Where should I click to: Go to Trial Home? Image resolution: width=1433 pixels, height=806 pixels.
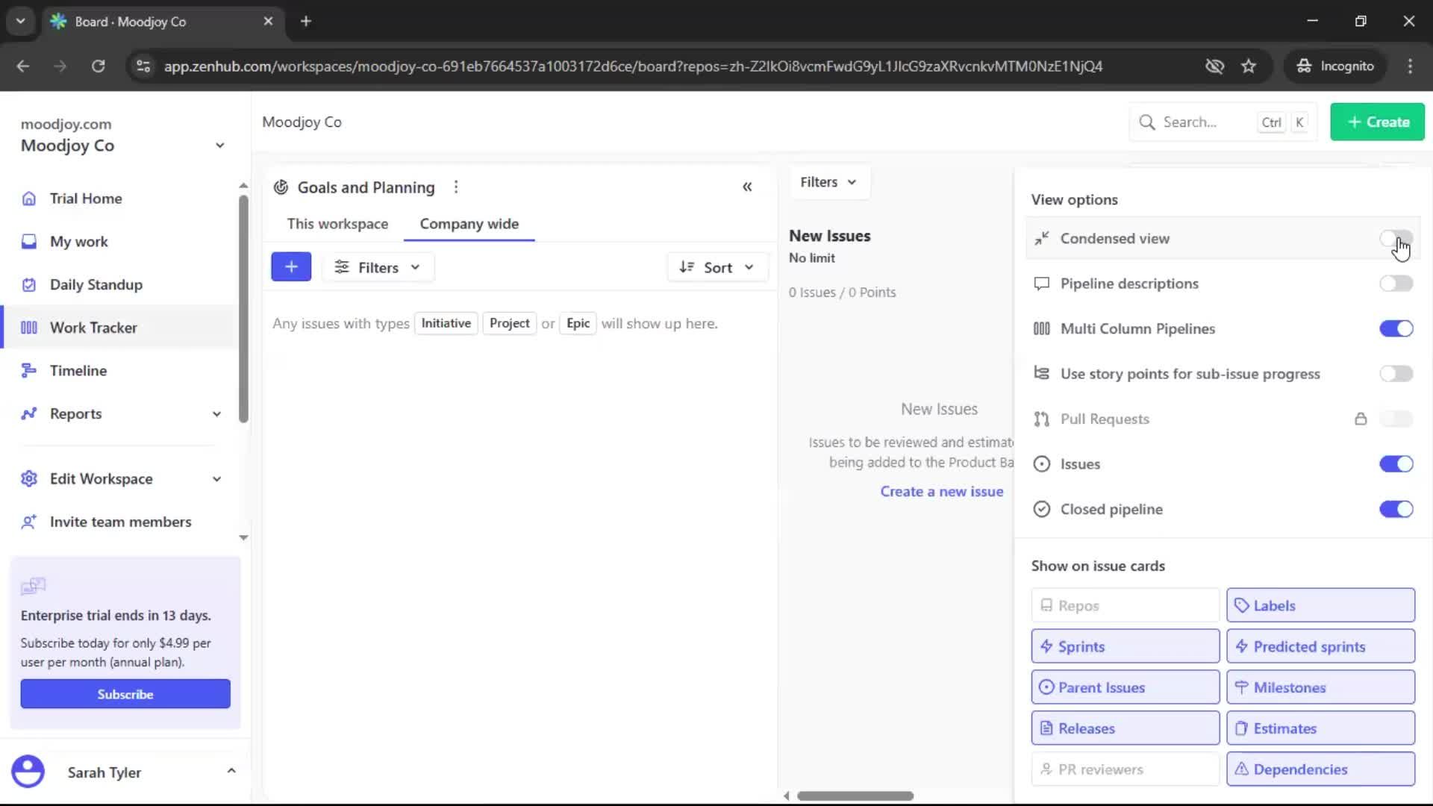pyautogui.click(x=85, y=199)
